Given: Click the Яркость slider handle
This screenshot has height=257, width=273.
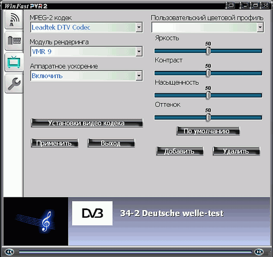Looking at the screenshot, I should point(208,51).
